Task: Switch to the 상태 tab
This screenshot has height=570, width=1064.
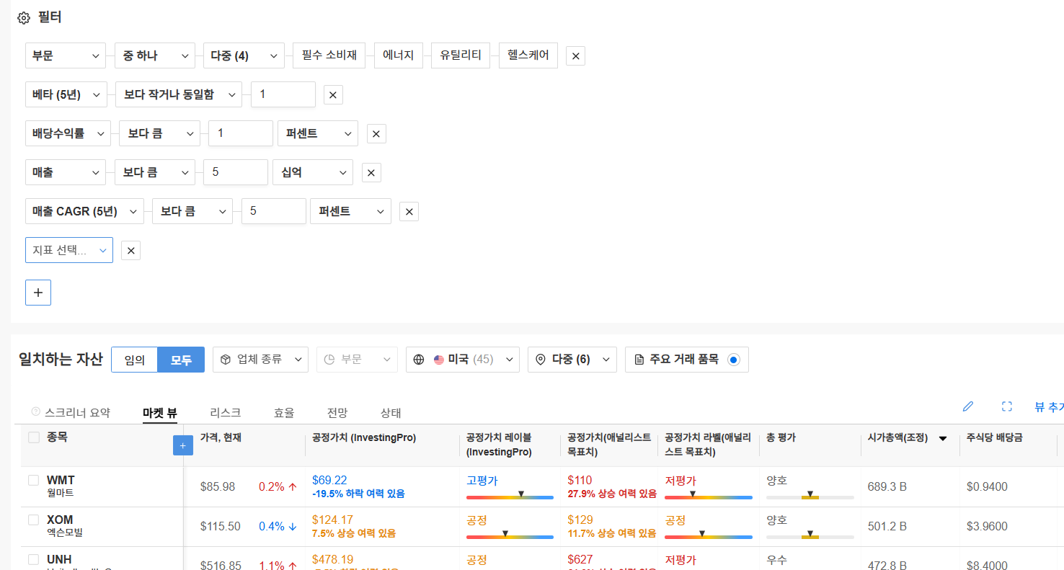Action: click(391, 413)
